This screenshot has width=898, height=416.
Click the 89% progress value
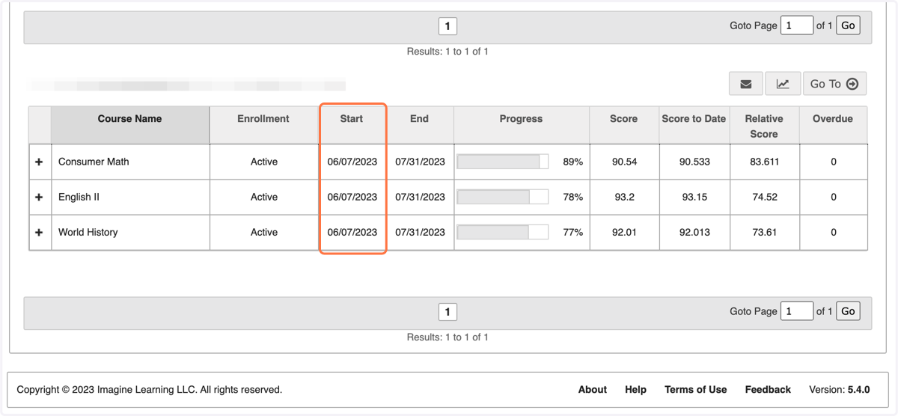573,162
